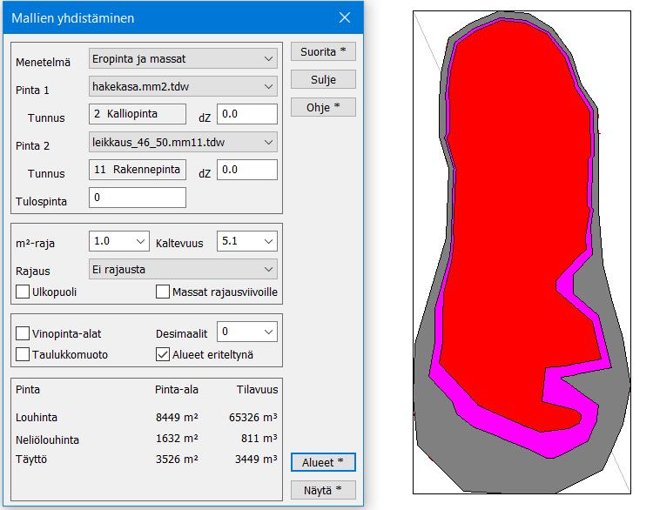The height and width of the screenshot is (510, 653).
Task: Enable the Vinopinta-alat checkbox
Action: coord(23,333)
